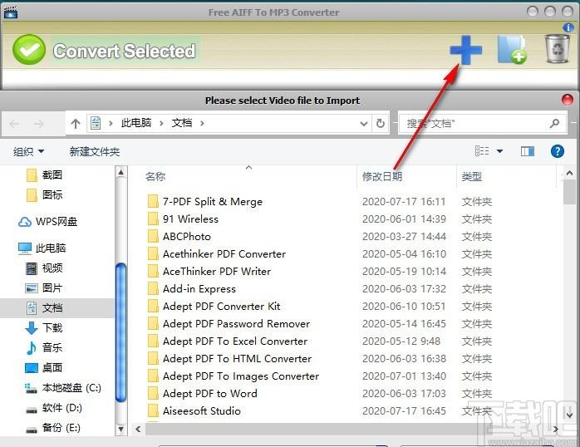Select Adept PDF Password Remover folder

236,323
